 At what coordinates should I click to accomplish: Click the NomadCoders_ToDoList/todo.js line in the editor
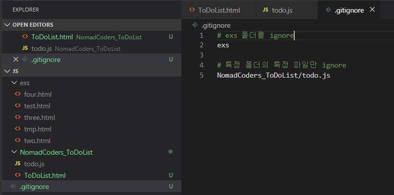pyautogui.click(x=274, y=76)
